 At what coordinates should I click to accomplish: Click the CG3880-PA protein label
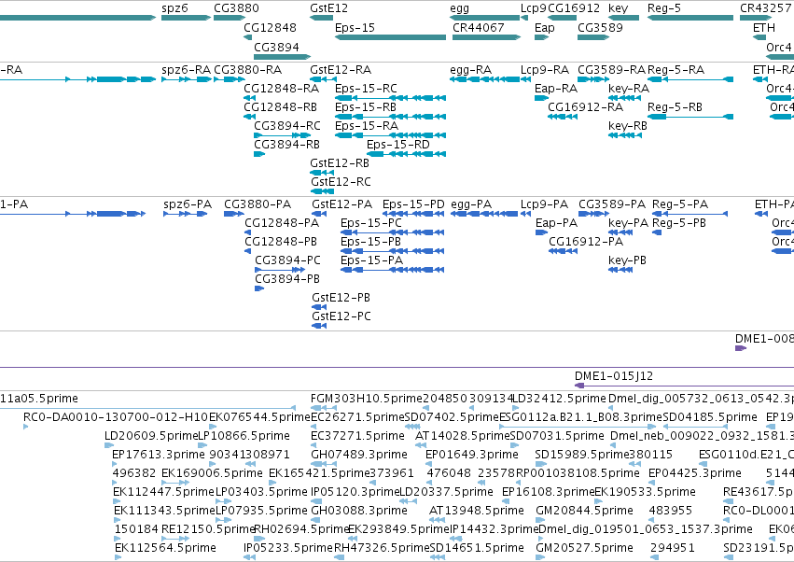[x=258, y=204]
